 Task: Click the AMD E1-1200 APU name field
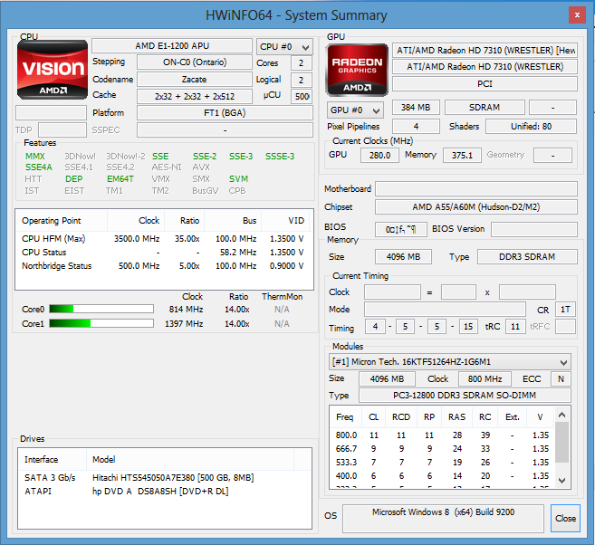pyautogui.click(x=171, y=46)
